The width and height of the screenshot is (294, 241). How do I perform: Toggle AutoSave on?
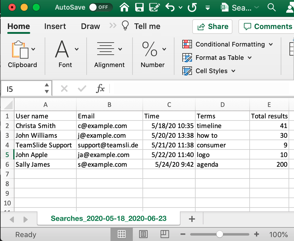[101, 8]
